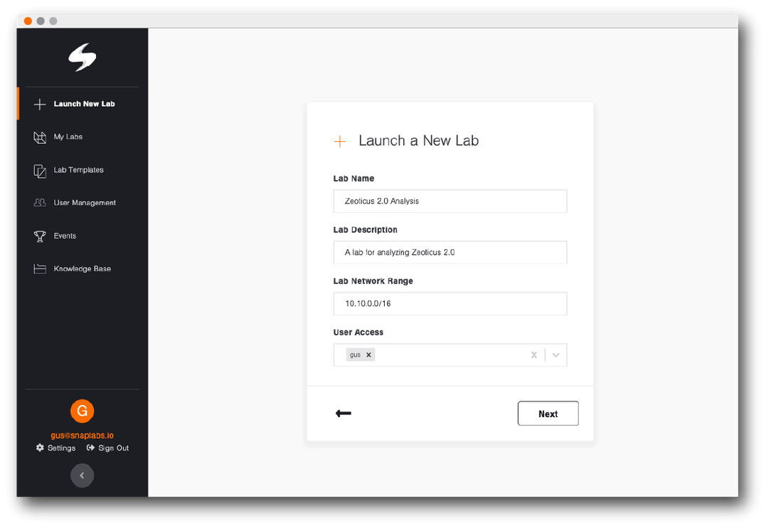Clear all User Access selections

(x=534, y=355)
